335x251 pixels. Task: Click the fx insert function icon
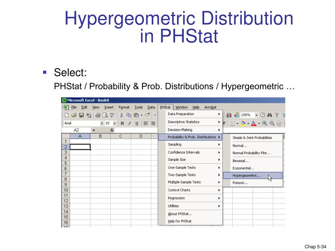pyautogui.click(x=112, y=130)
